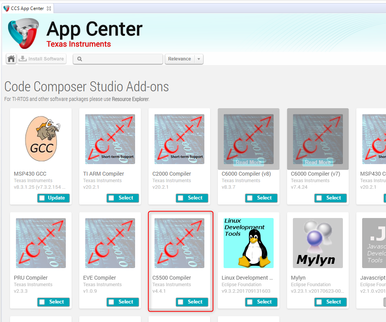Check Select box for C6000 Compiler (v8)
Image resolution: width=386 pixels, height=322 pixels.
[x=250, y=198]
